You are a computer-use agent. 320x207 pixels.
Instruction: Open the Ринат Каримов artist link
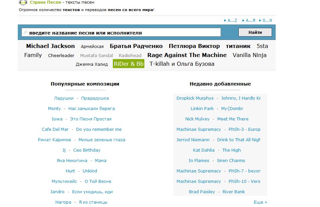(54, 140)
